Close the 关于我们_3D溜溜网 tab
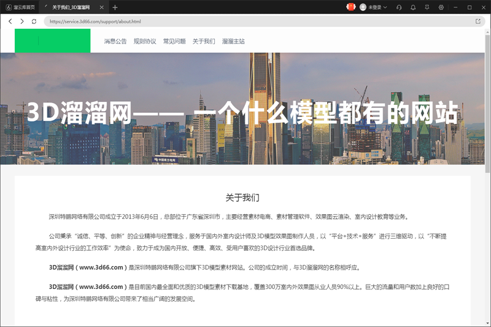Image resolution: width=491 pixels, height=327 pixels. tap(102, 7)
